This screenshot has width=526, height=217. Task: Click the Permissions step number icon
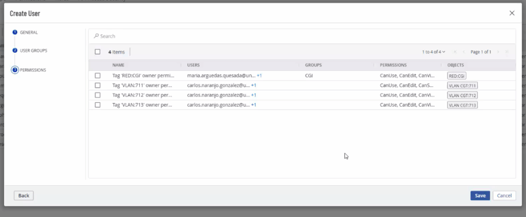(15, 70)
